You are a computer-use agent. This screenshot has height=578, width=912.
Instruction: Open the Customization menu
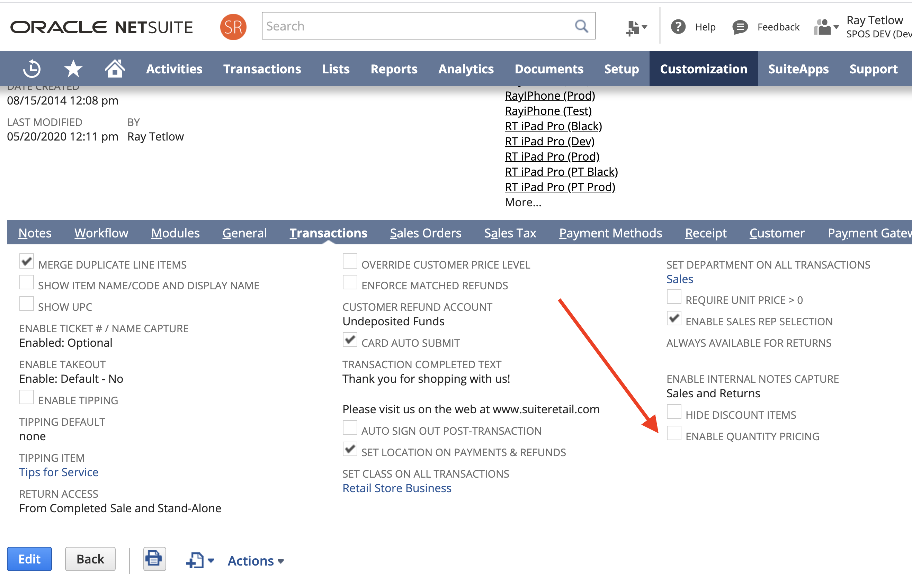click(703, 69)
